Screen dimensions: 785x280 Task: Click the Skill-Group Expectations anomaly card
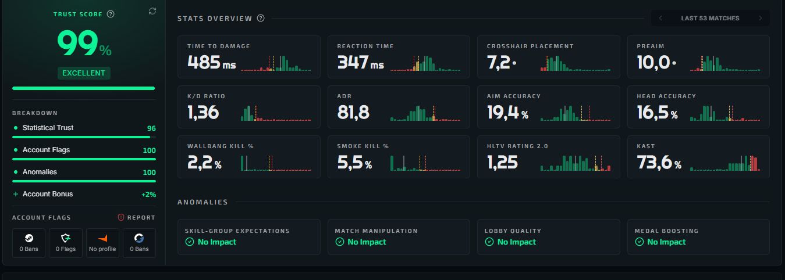(x=249, y=237)
